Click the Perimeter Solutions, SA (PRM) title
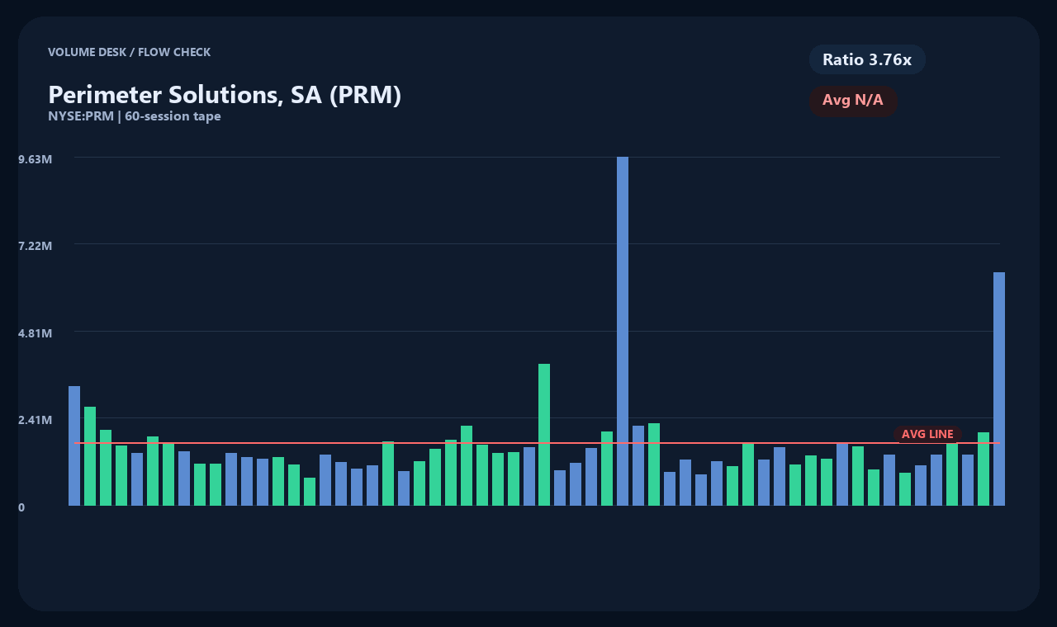This screenshot has width=1057, height=627. (225, 95)
